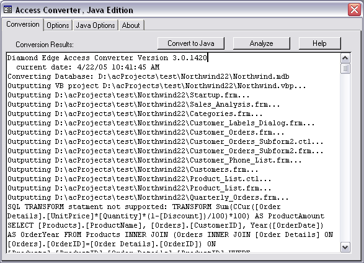Screen dimensions: 364x263
Task: Click the Categories.frm output line
Action: (135, 114)
